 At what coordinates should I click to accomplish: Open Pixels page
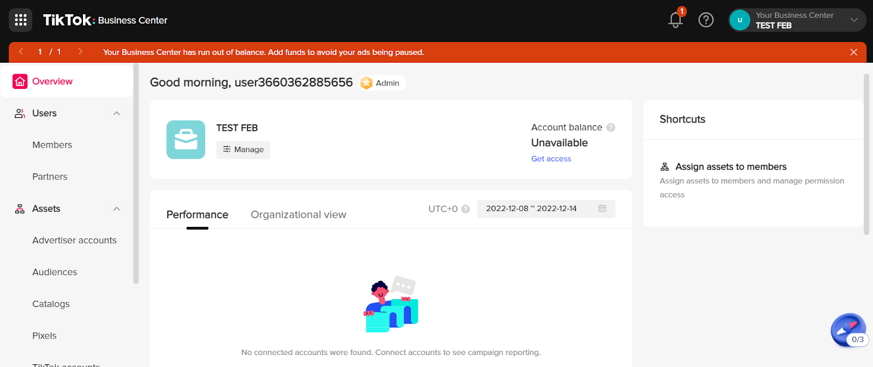click(44, 336)
